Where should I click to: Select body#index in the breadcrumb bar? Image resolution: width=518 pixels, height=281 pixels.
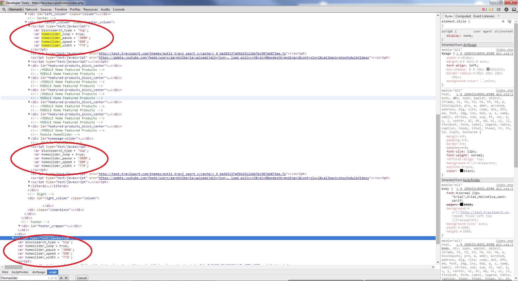20,272
